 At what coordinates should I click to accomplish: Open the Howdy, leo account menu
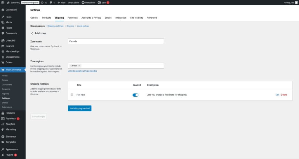point(290,3)
